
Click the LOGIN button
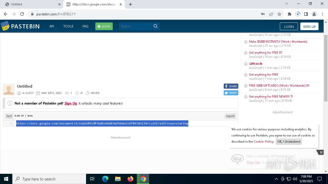coord(289,27)
